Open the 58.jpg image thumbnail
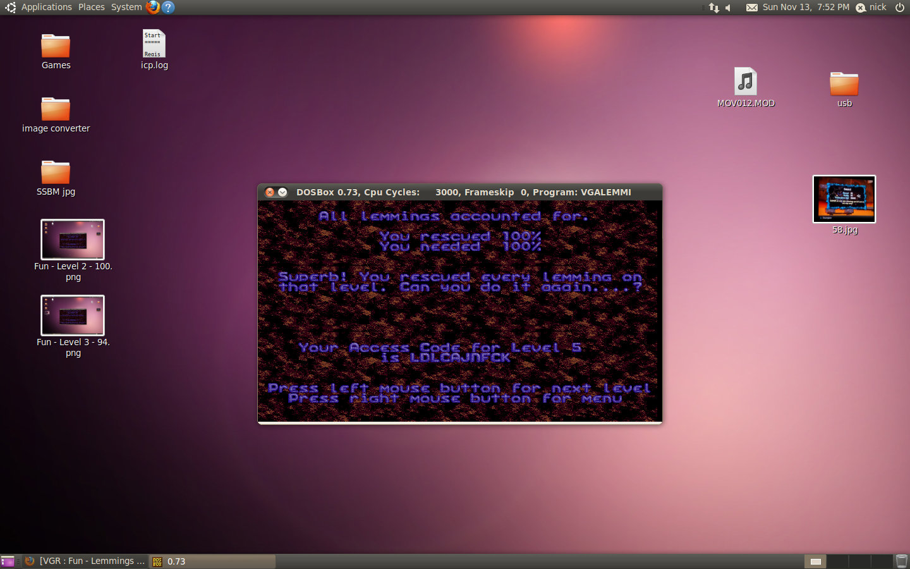This screenshot has width=910, height=569. click(x=844, y=199)
